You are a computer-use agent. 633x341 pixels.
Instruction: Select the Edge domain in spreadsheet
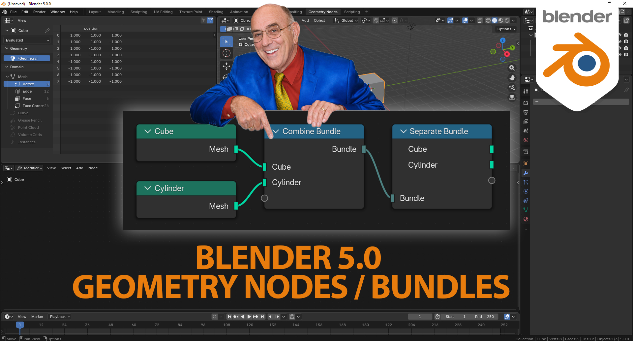coord(27,91)
